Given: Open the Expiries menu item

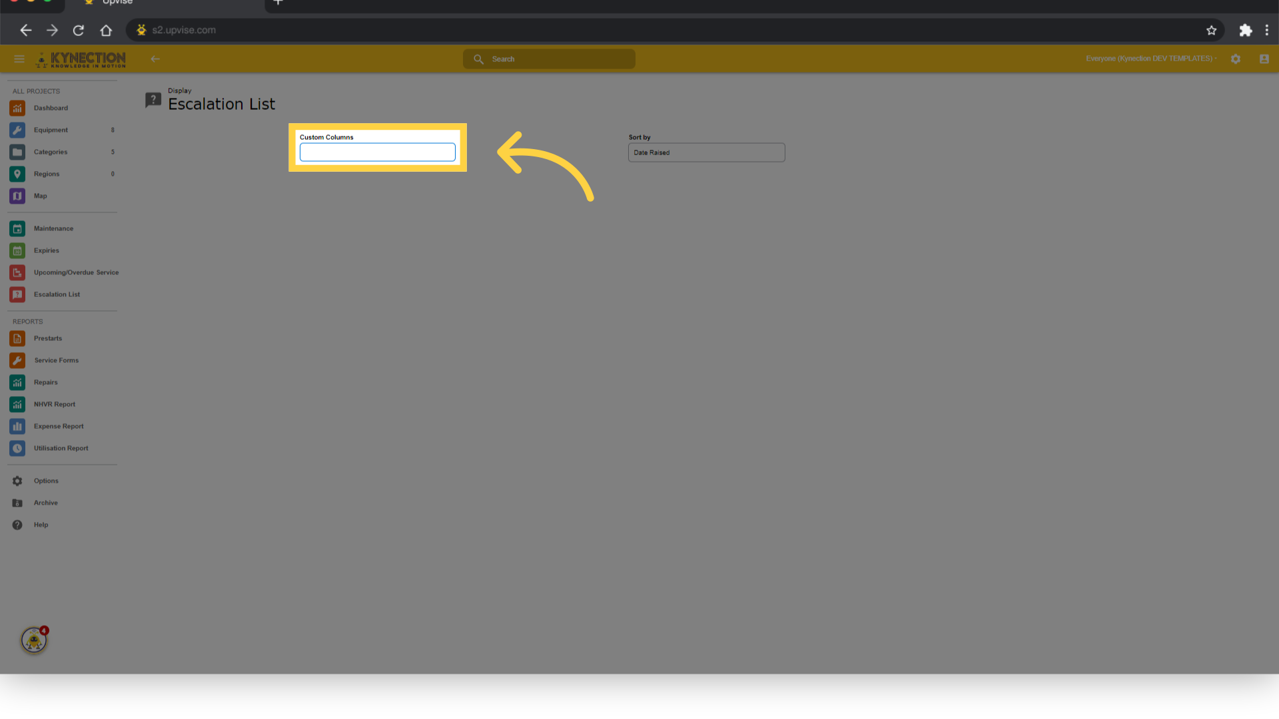Looking at the screenshot, I should click(47, 250).
